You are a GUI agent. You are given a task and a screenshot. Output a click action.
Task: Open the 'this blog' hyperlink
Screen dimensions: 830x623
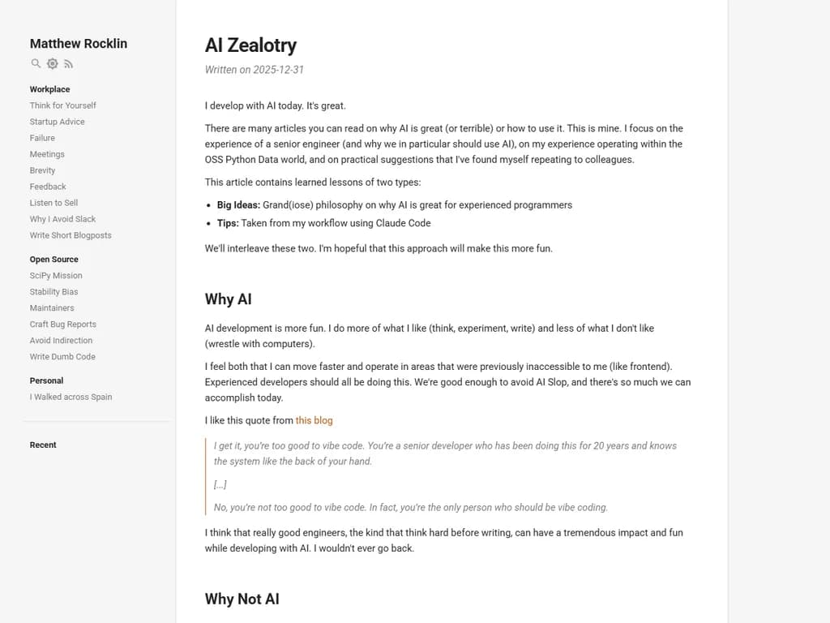click(314, 420)
